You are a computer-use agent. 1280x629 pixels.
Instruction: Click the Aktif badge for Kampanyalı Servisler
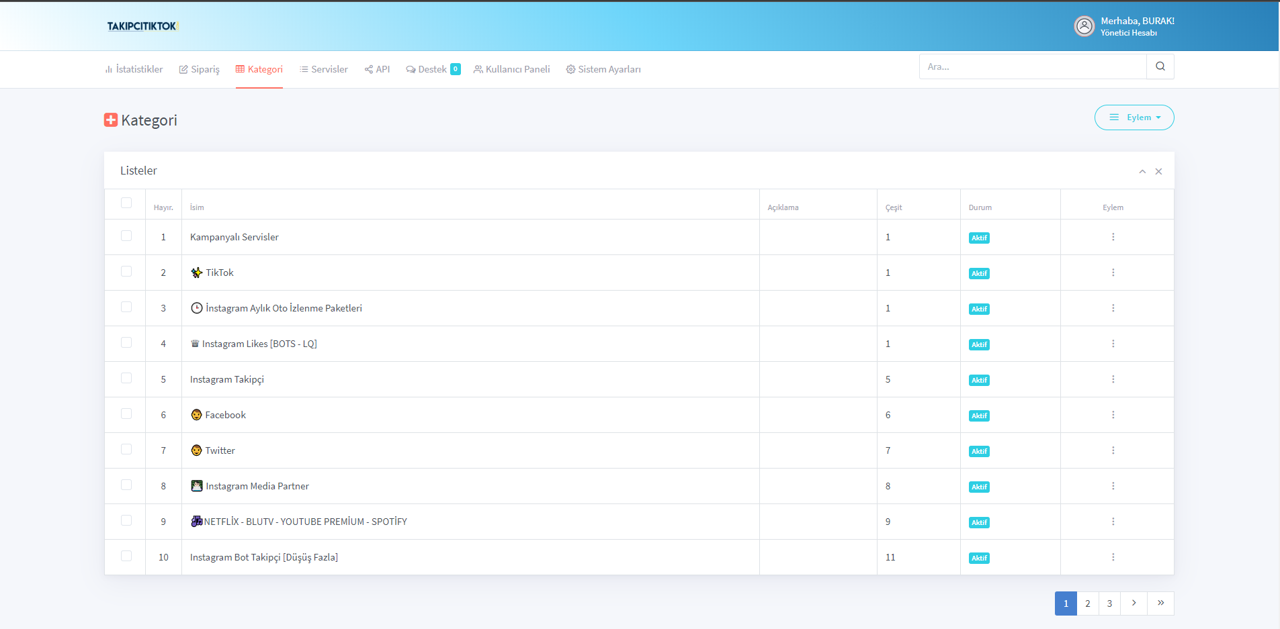[979, 238]
